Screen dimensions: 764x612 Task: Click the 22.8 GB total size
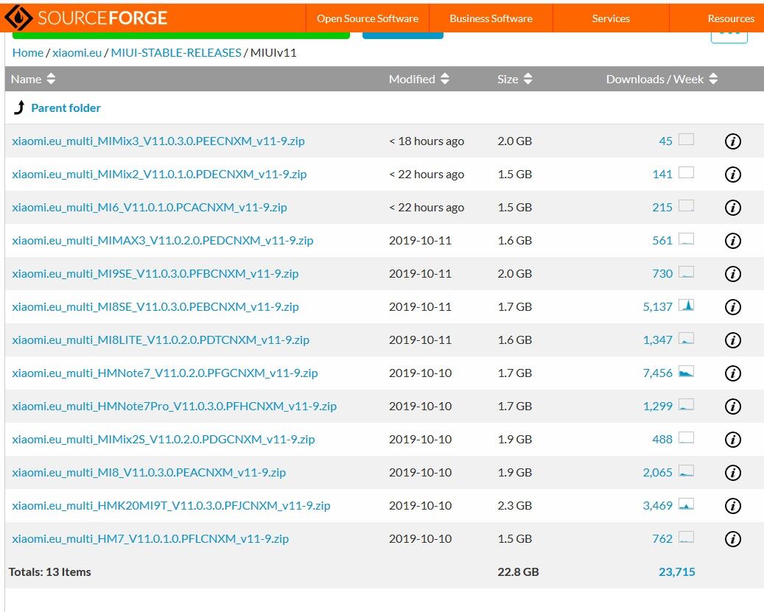[x=518, y=571]
